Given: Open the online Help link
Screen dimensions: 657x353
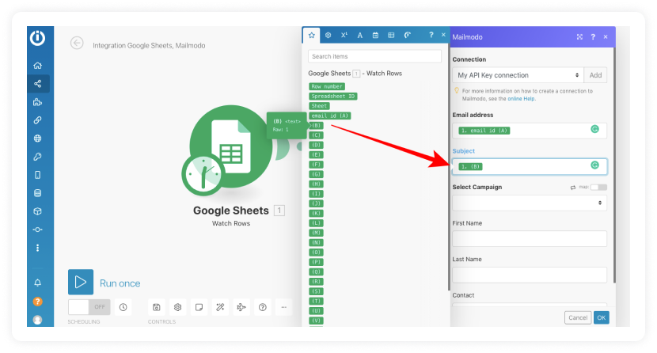Looking at the screenshot, I should [x=521, y=99].
